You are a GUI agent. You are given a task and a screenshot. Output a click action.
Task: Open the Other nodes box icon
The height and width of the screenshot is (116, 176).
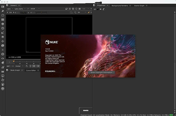click(x=3, y=71)
